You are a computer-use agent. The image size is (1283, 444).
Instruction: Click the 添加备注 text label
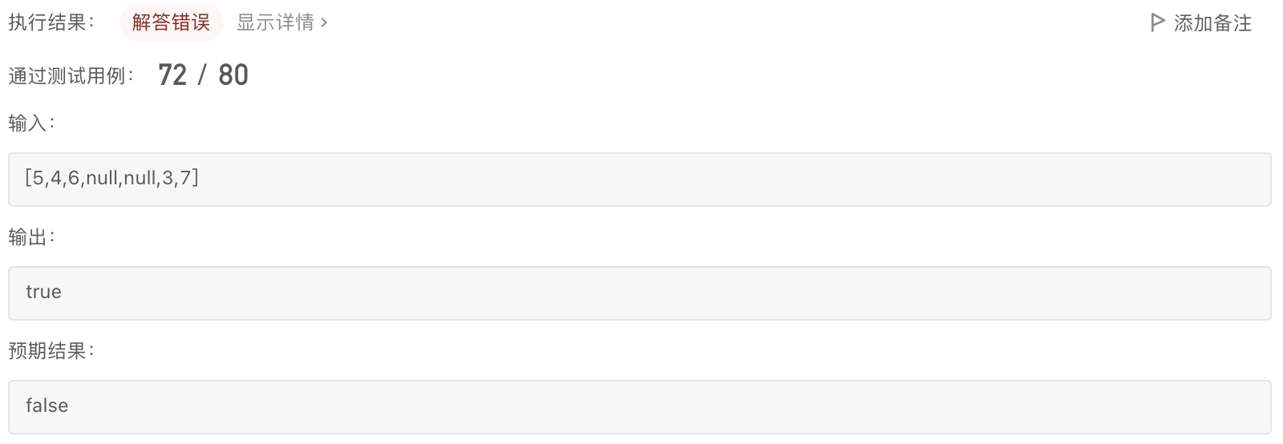click(x=1212, y=23)
